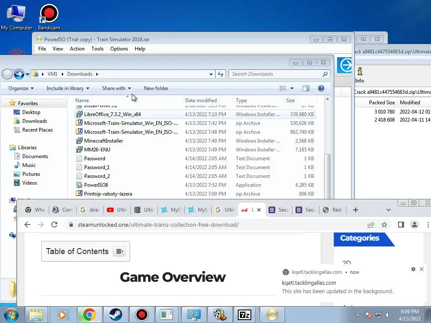Click Explorer forward navigation arrow
Screen dimensions: 431x323
click(19, 74)
